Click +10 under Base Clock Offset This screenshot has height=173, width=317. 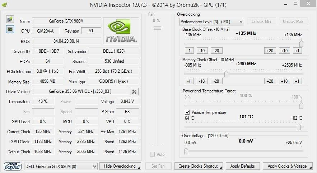coord(284,51)
